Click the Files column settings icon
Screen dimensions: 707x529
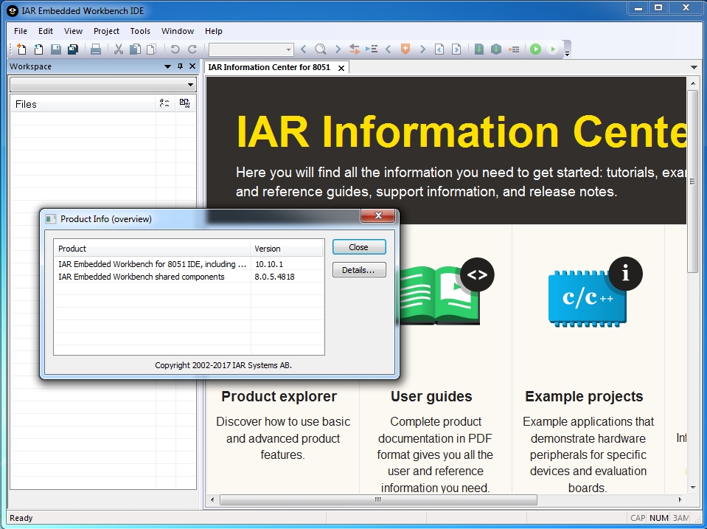[164, 103]
